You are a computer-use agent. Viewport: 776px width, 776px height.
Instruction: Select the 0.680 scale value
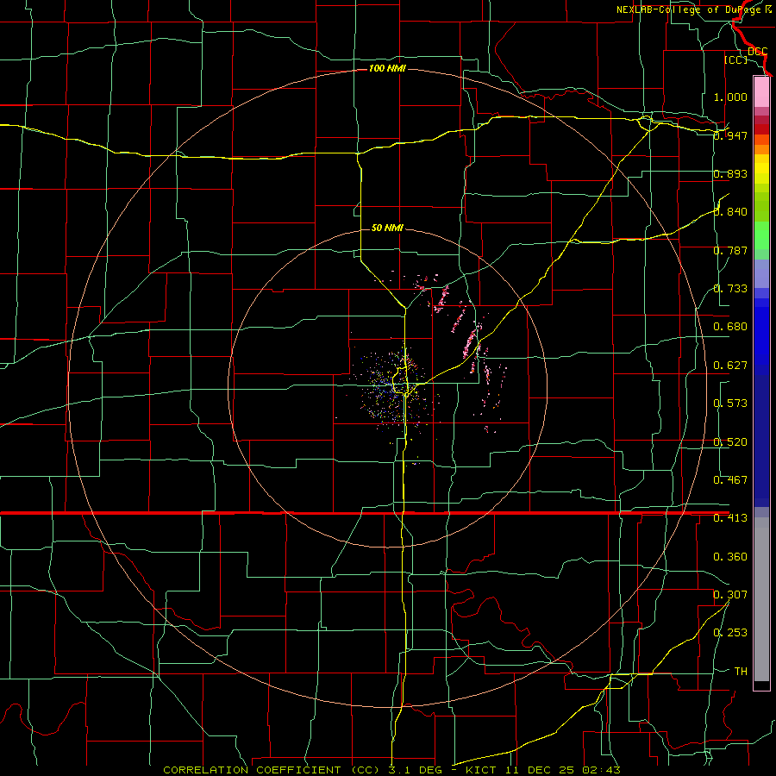[x=730, y=327]
